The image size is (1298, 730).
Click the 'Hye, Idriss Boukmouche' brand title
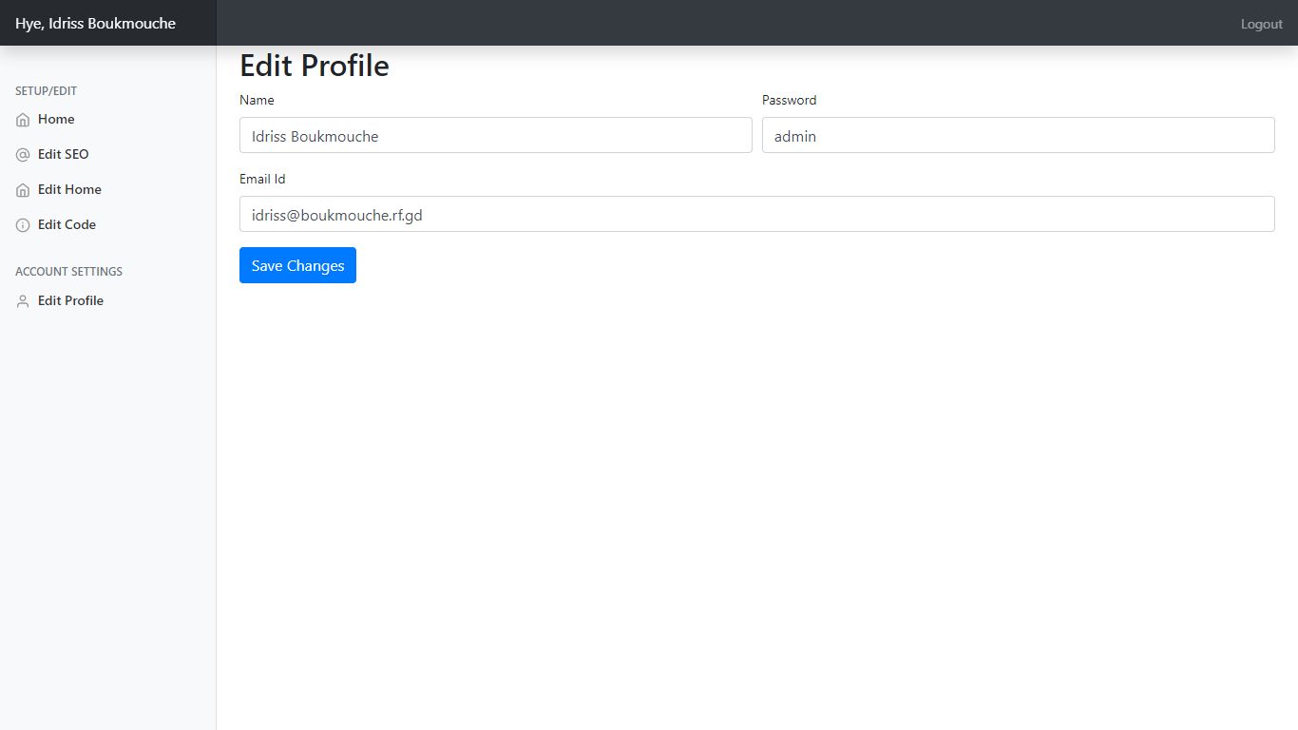tap(95, 23)
